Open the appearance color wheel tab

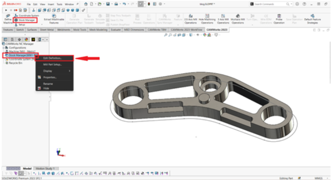tap(26, 39)
